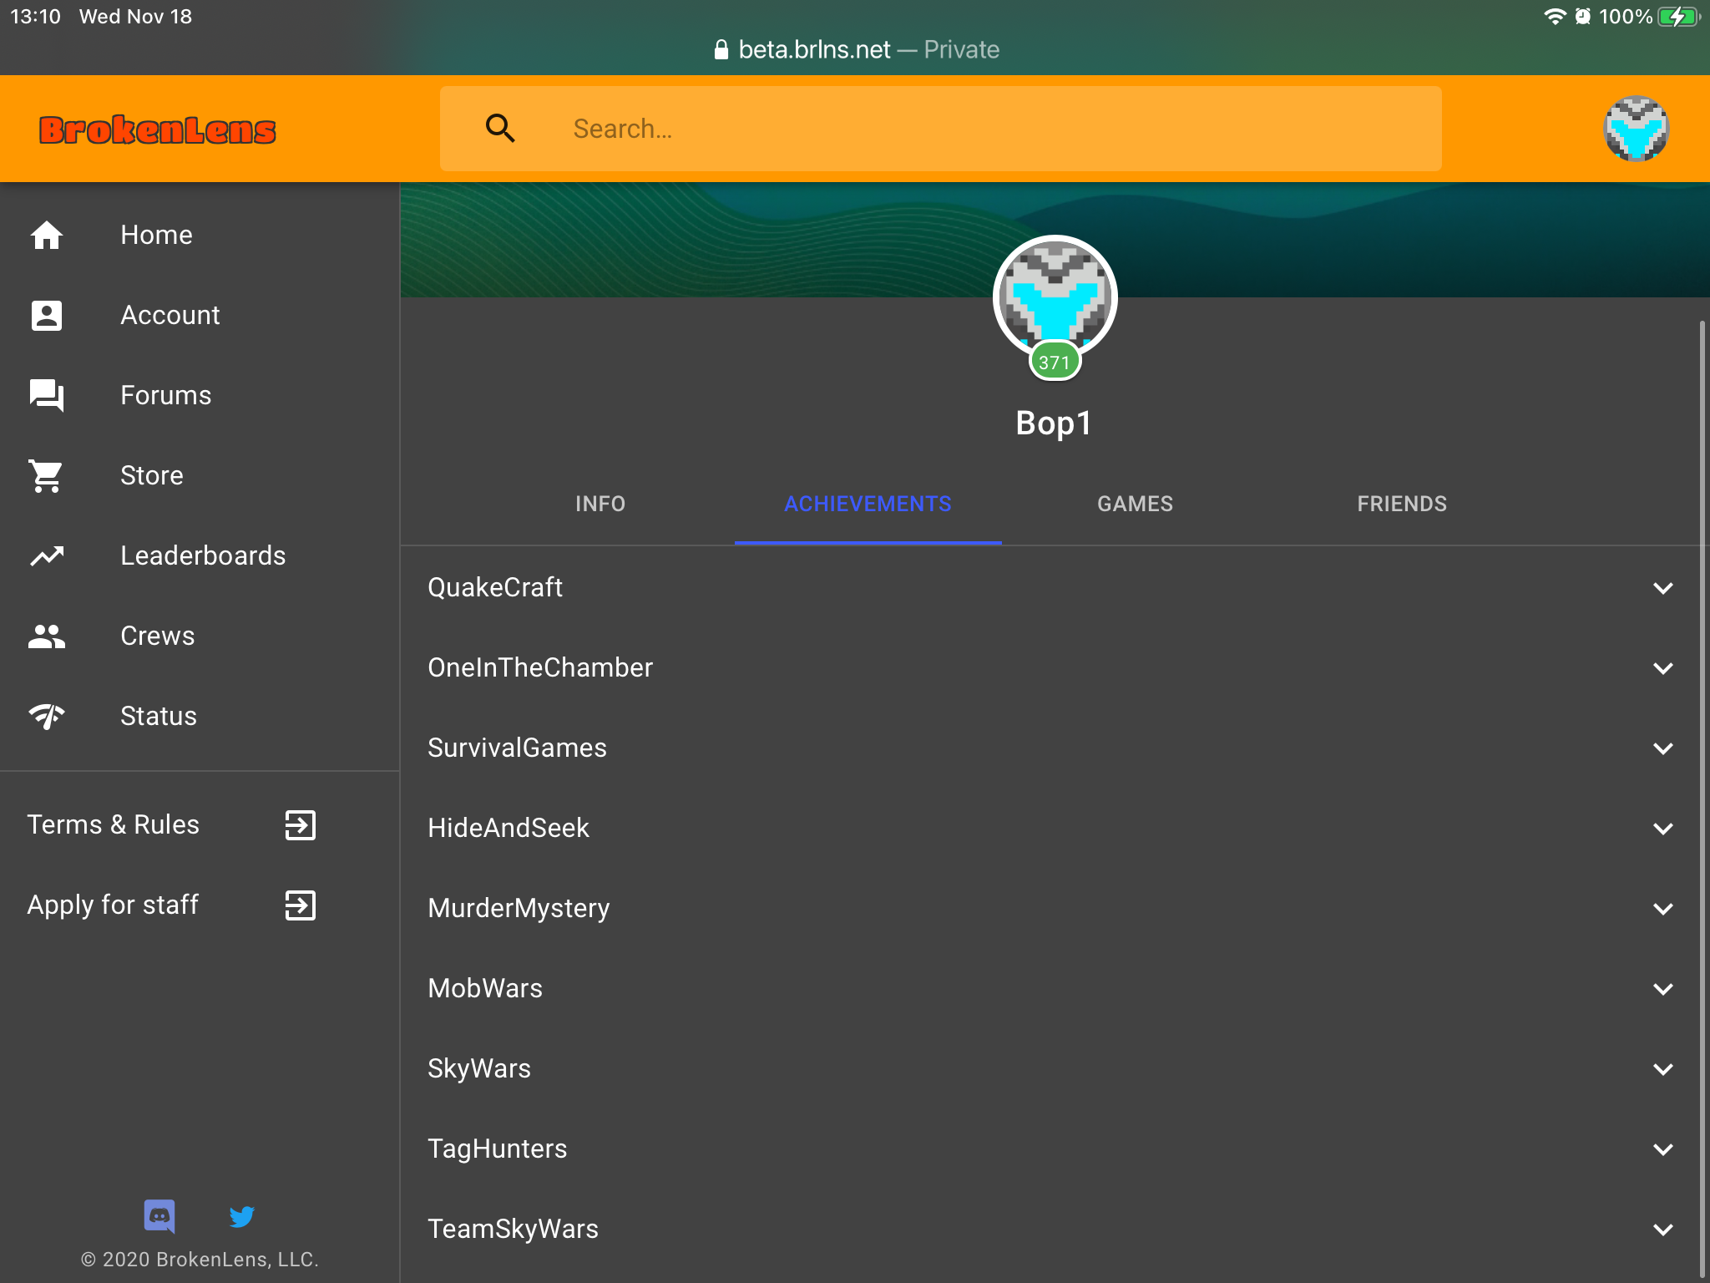The width and height of the screenshot is (1710, 1283).
Task: Open Forums in sidebar
Action: 200,395
